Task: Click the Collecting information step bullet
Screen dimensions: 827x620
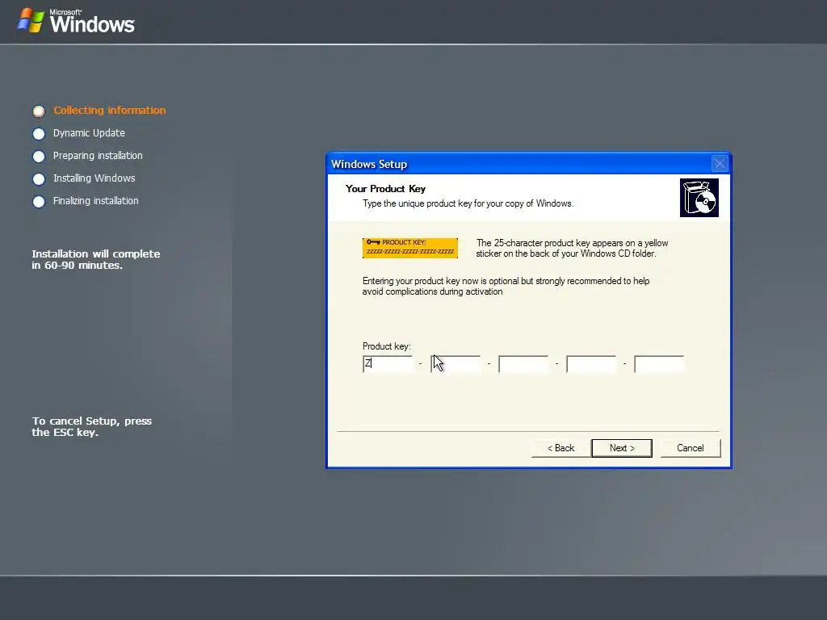Action: (x=39, y=111)
